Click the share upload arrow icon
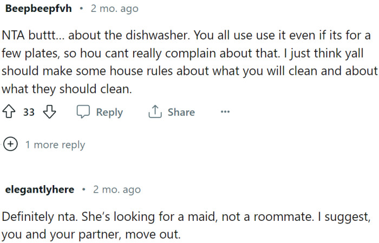Viewport: 379px width, 243px height. point(155,112)
